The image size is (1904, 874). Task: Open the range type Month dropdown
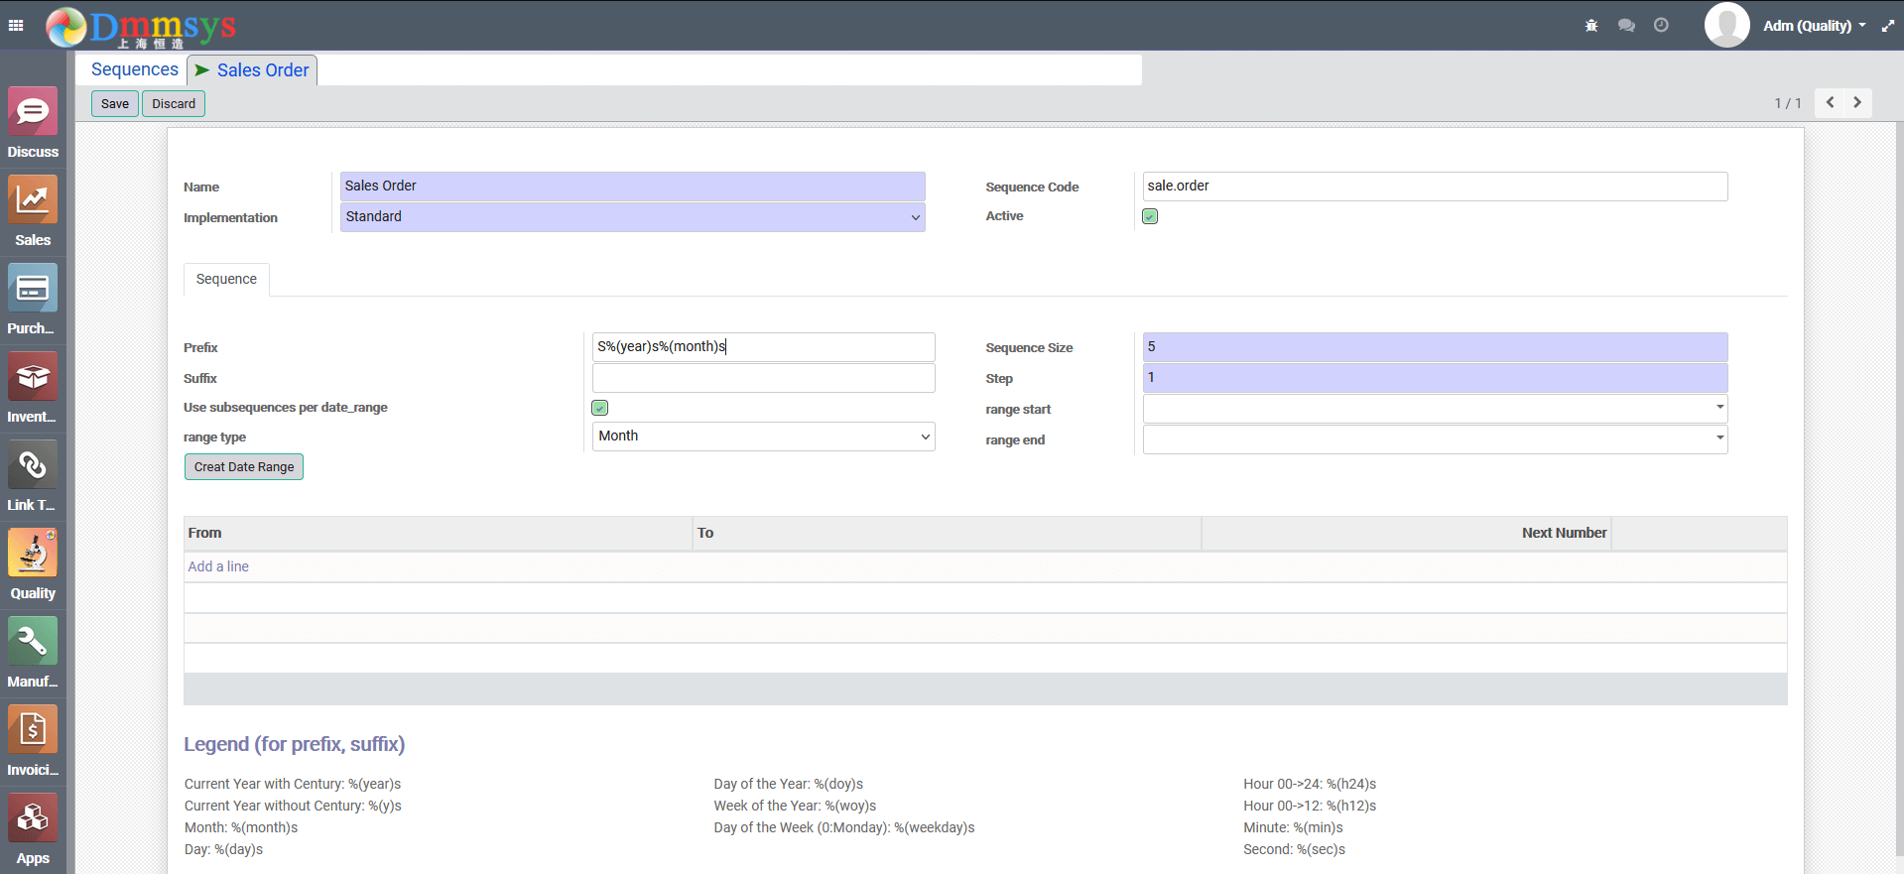(763, 437)
